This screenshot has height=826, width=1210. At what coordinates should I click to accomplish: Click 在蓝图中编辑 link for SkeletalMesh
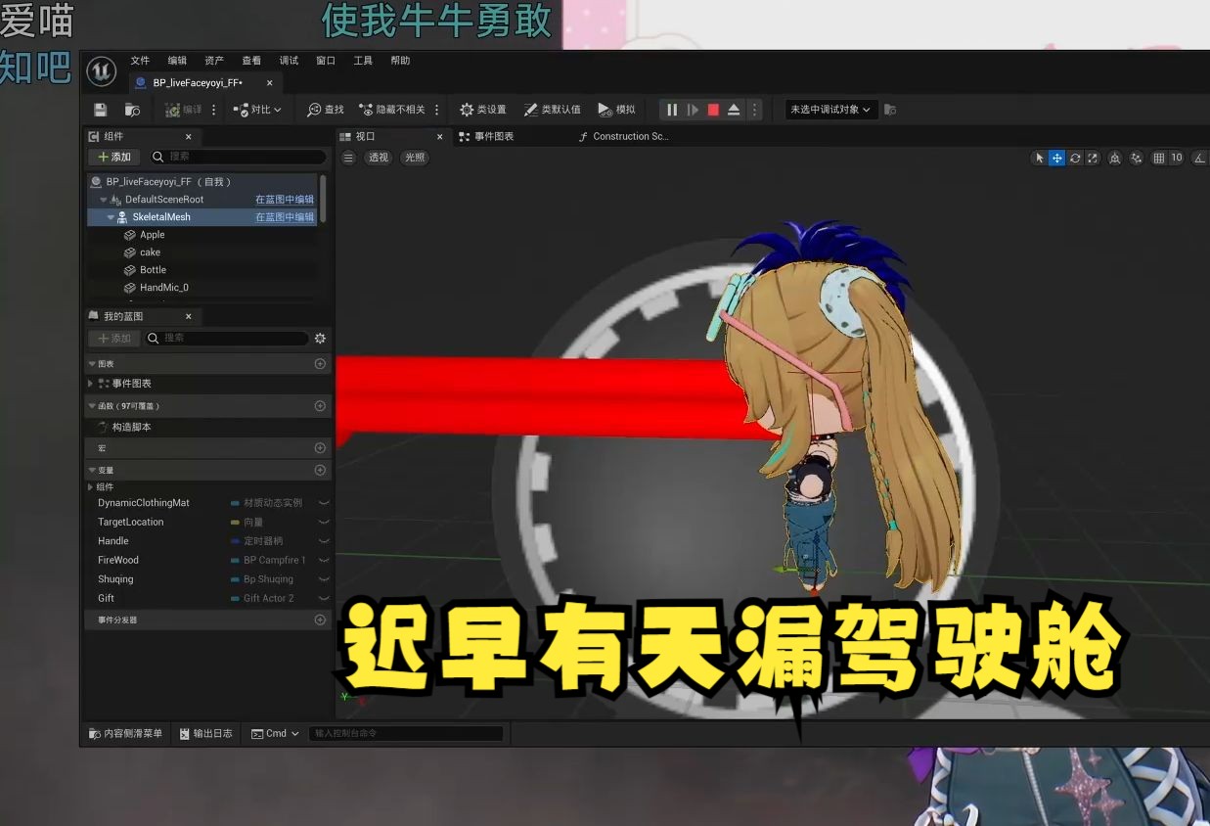coord(285,217)
